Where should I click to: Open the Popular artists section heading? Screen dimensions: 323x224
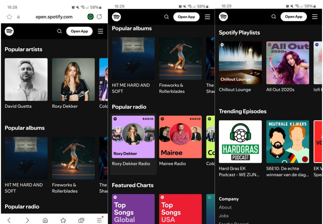[x=23, y=49]
